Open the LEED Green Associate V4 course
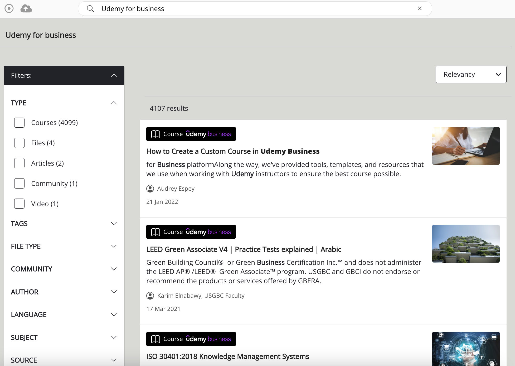 (x=244, y=249)
